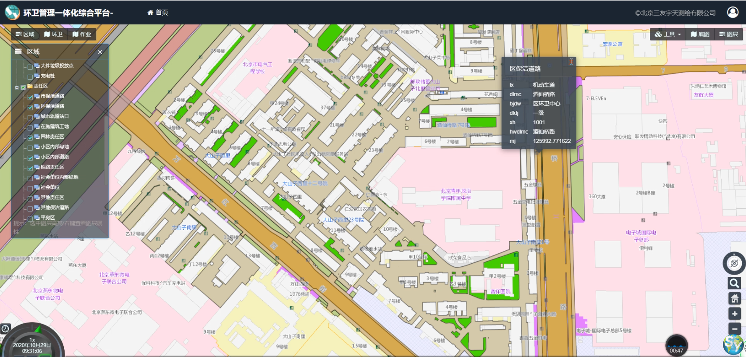Click popup value 125992.771622

point(552,141)
